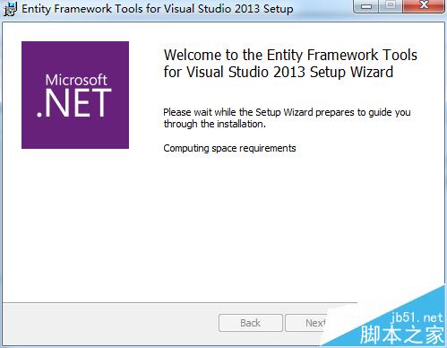
Task: Click the blue watermark corner banner
Action: pyautogui.click(x=397, y=325)
